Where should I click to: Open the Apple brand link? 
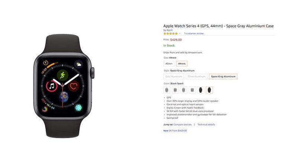click(x=169, y=30)
